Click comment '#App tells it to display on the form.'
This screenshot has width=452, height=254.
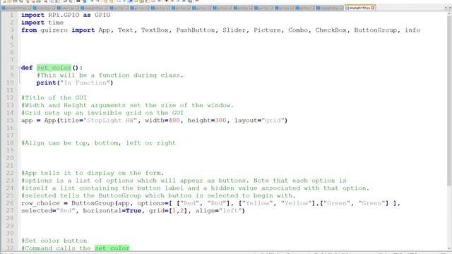(x=93, y=173)
